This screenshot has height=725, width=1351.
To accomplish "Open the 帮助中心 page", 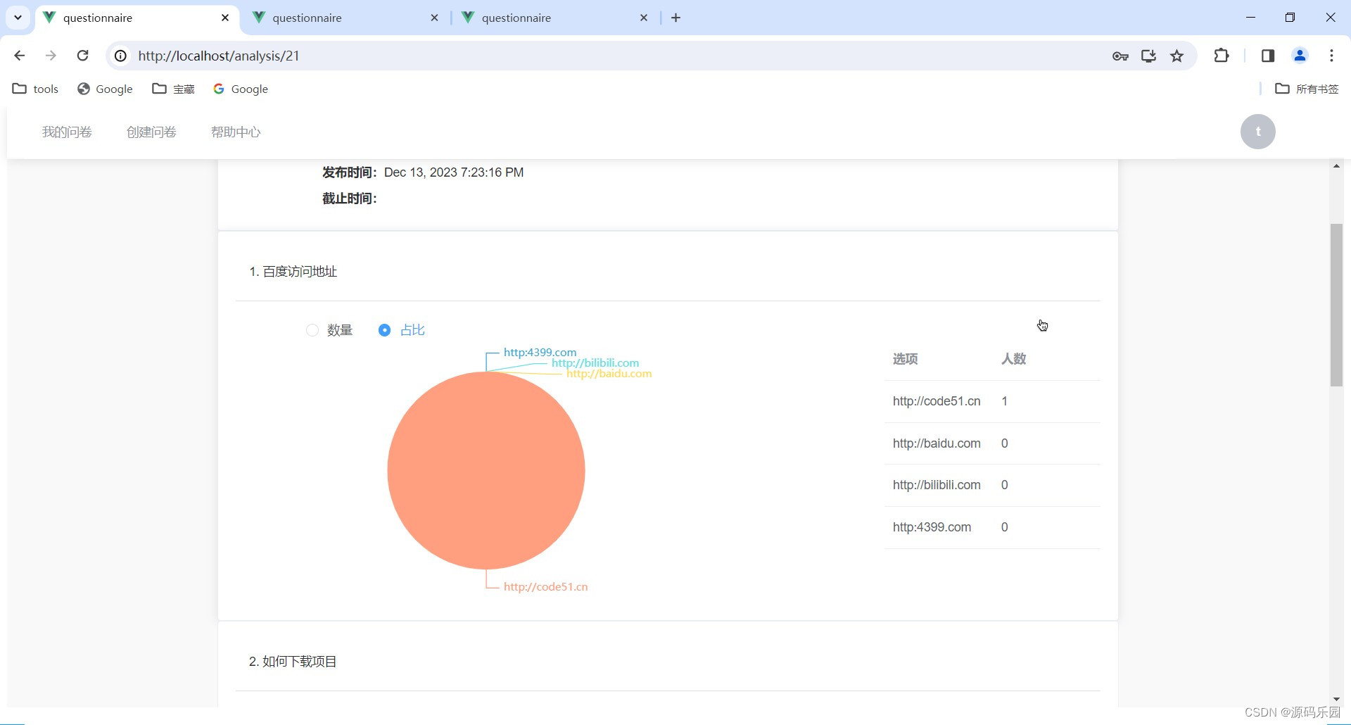I will (236, 132).
